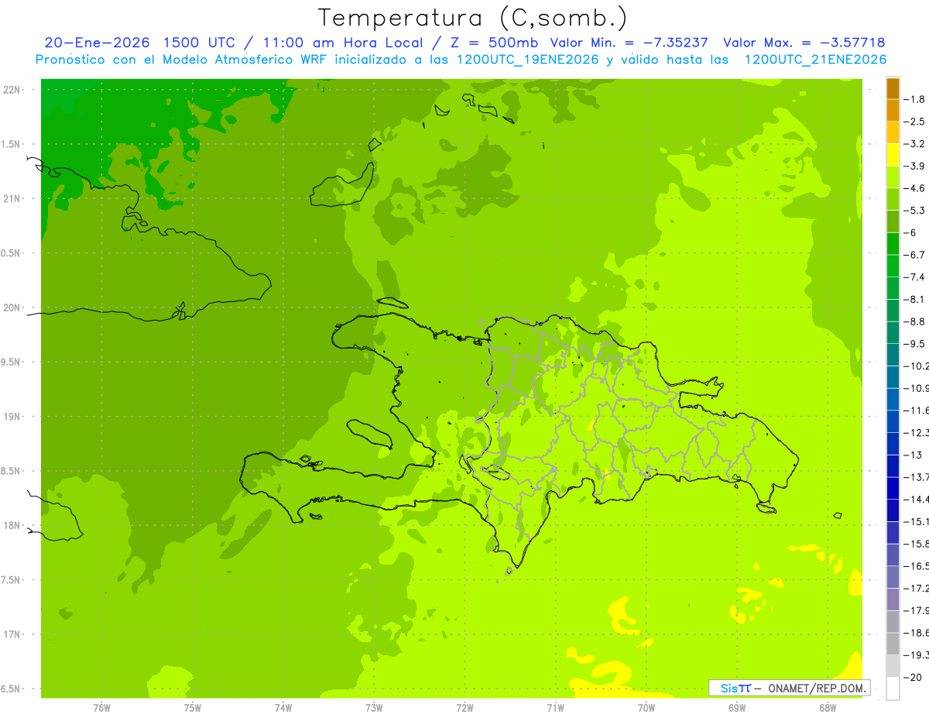Click the 72W longitude axis label

tap(464, 707)
